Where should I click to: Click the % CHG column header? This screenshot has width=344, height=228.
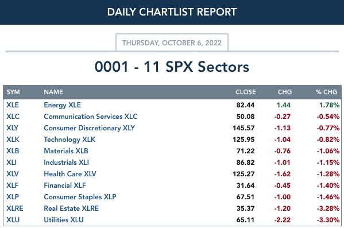pyautogui.click(x=326, y=92)
